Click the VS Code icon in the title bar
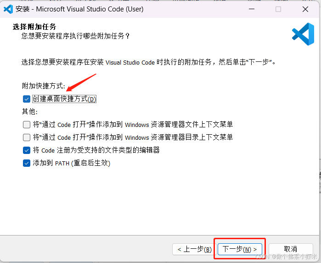This screenshot has width=321, height=263. pyautogui.click(x=8, y=9)
